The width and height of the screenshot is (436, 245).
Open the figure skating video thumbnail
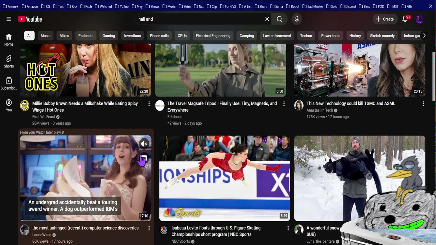pyautogui.click(x=225, y=178)
